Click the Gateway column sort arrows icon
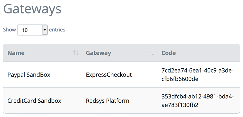 (x=152, y=53)
